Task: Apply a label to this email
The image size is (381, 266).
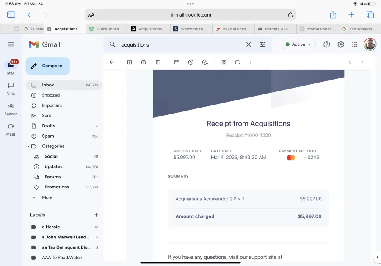Action: tap(238, 62)
